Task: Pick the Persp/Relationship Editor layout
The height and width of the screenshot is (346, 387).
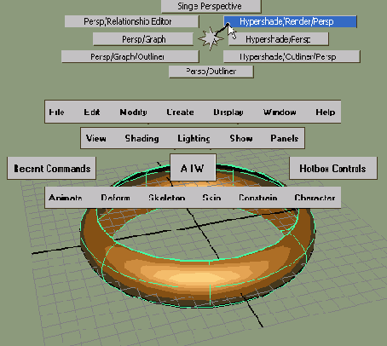Action: tap(132, 21)
